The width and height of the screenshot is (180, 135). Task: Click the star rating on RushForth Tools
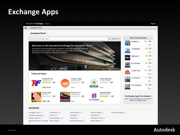click(x=46, y=82)
